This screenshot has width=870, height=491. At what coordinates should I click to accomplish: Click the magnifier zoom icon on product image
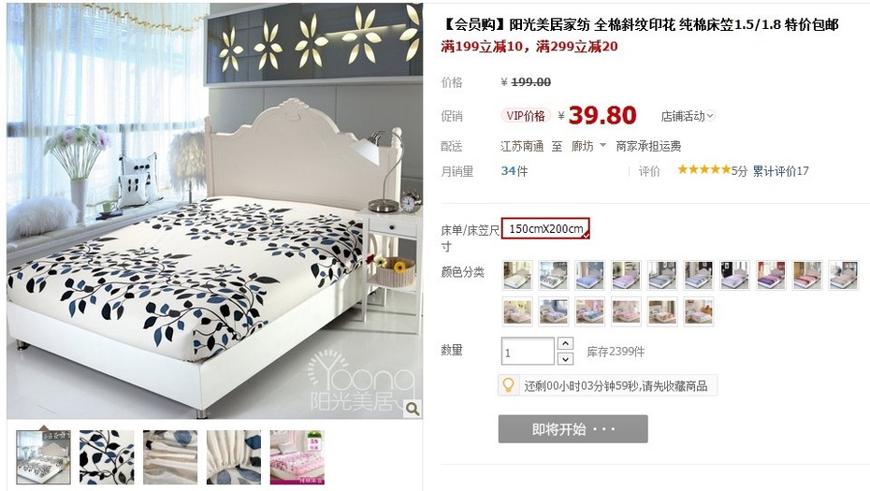point(413,409)
